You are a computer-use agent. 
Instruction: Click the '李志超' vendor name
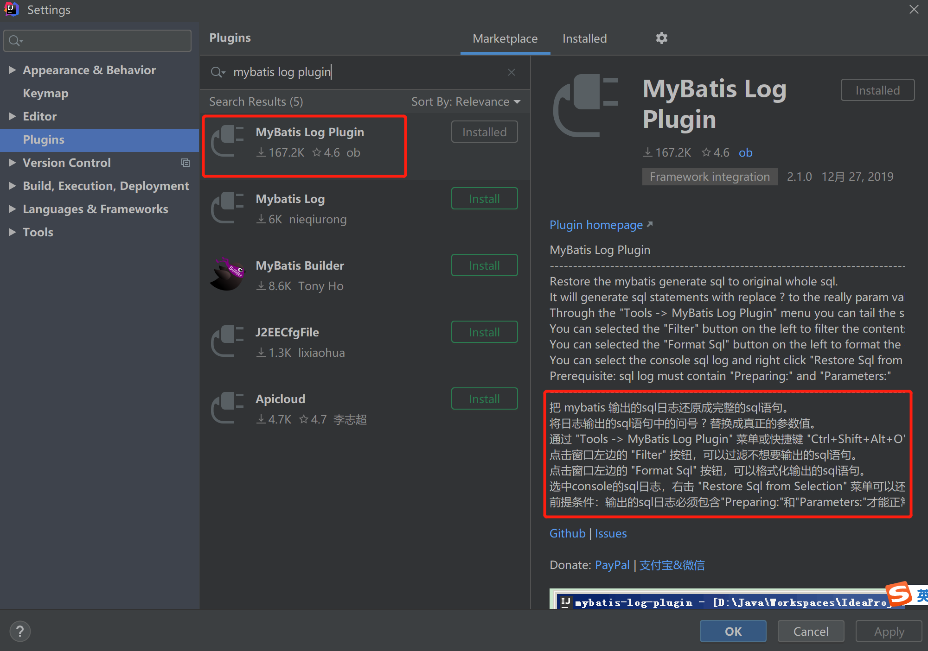click(x=350, y=419)
